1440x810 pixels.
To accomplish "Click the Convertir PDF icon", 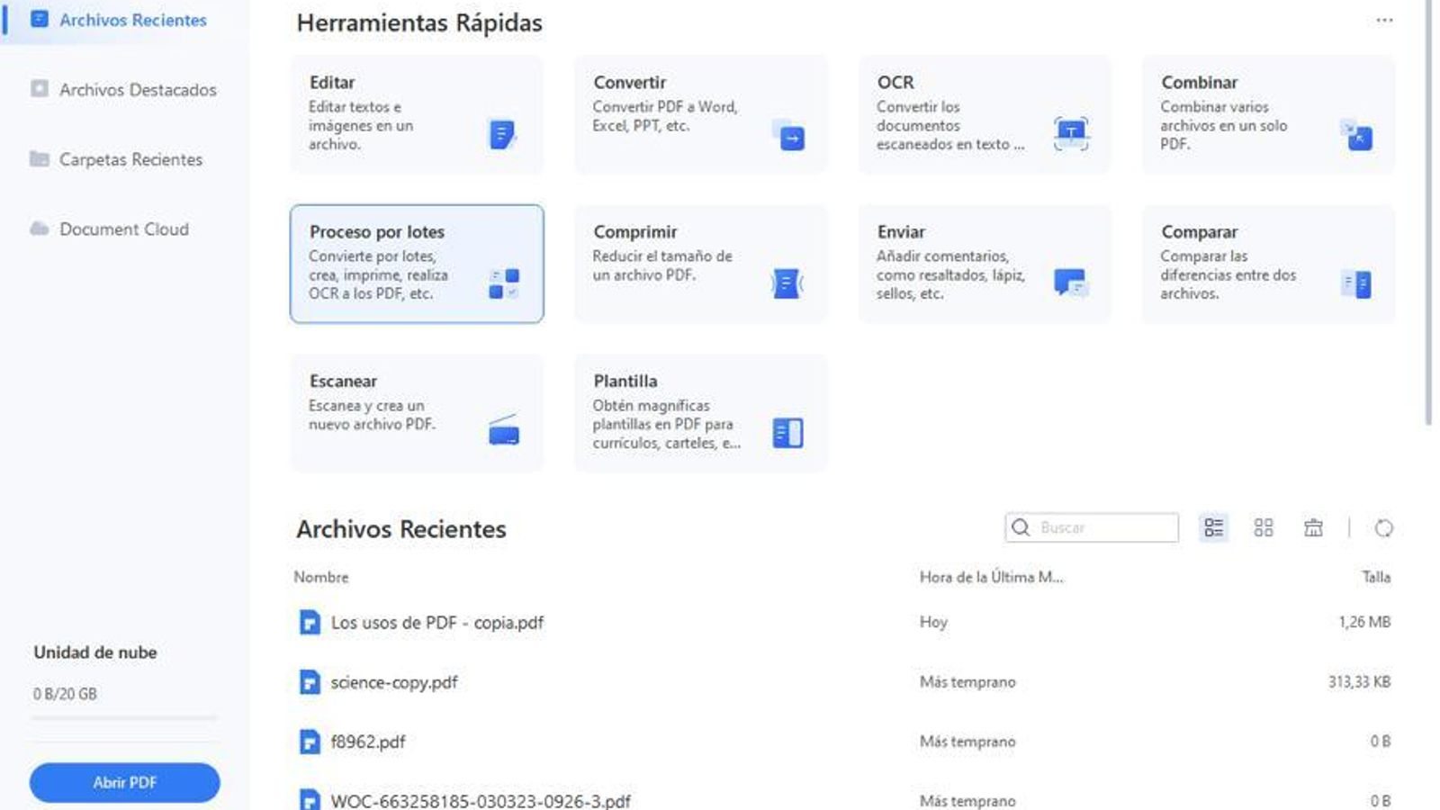I will point(788,135).
